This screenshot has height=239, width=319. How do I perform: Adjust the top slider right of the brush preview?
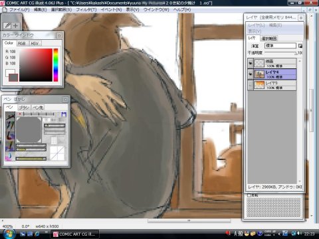coord(54,125)
